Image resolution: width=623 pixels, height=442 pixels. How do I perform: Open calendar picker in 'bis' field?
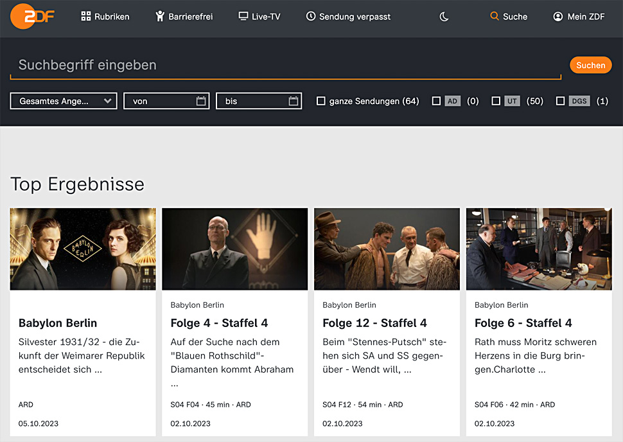294,101
